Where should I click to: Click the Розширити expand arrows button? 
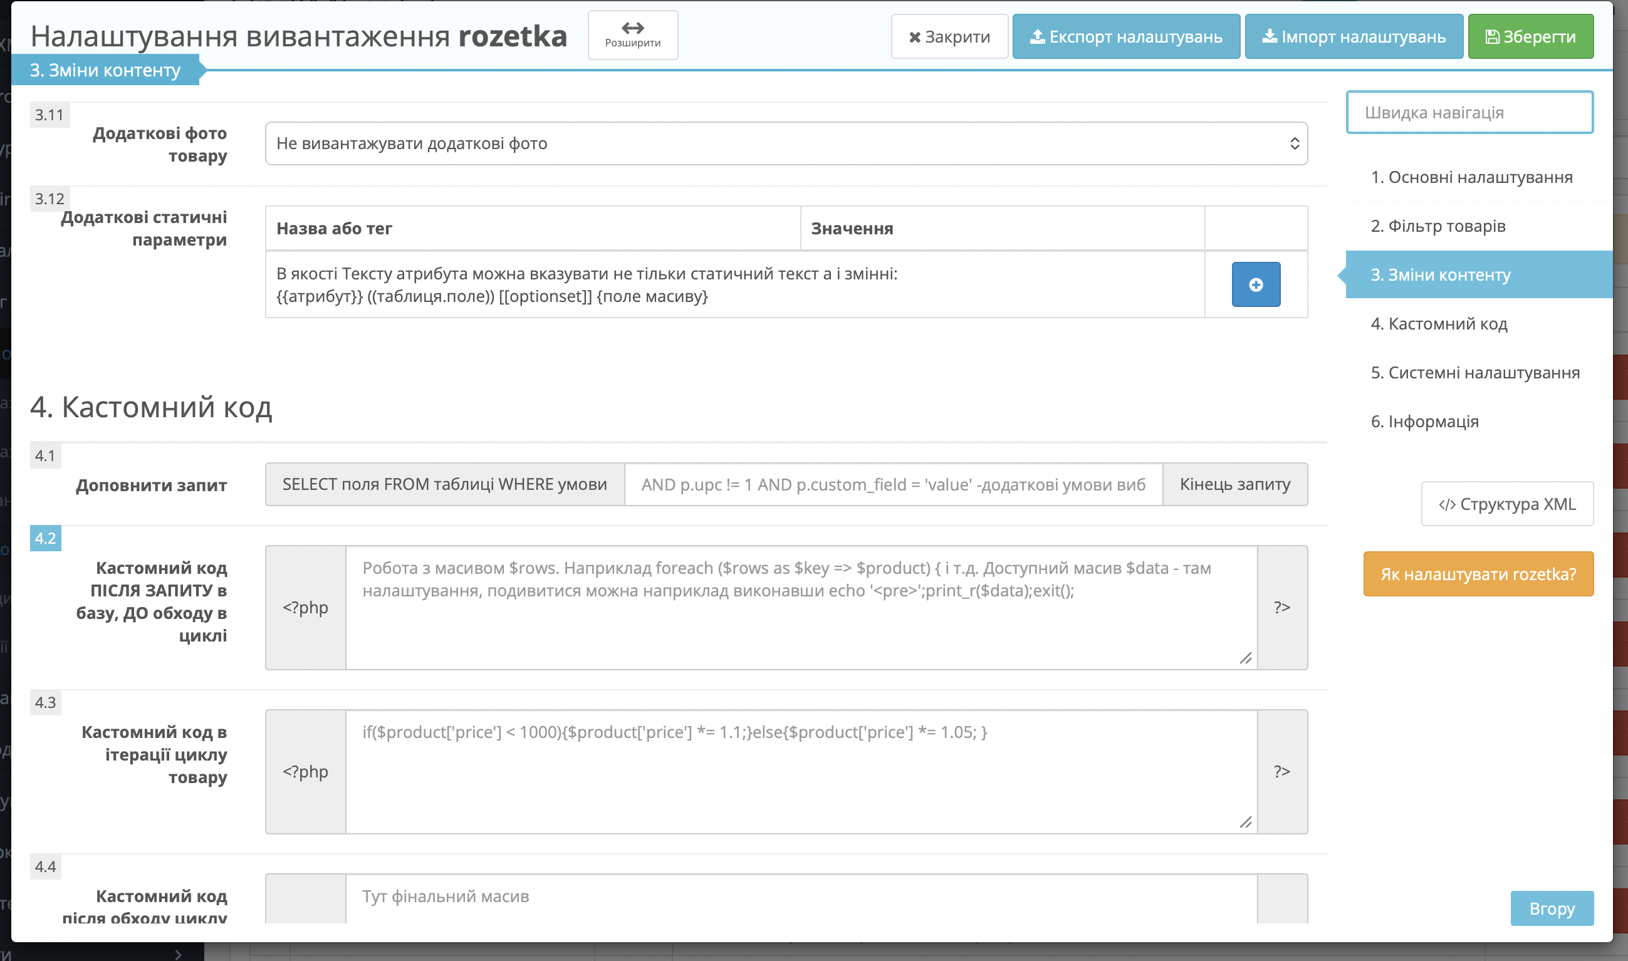pyautogui.click(x=633, y=35)
